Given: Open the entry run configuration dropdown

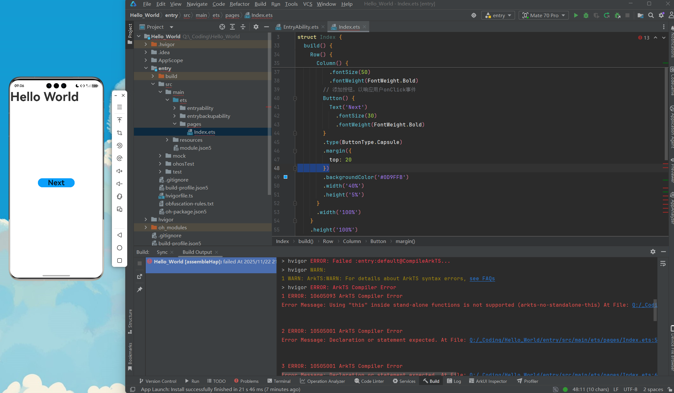Looking at the screenshot, I should (498, 15).
